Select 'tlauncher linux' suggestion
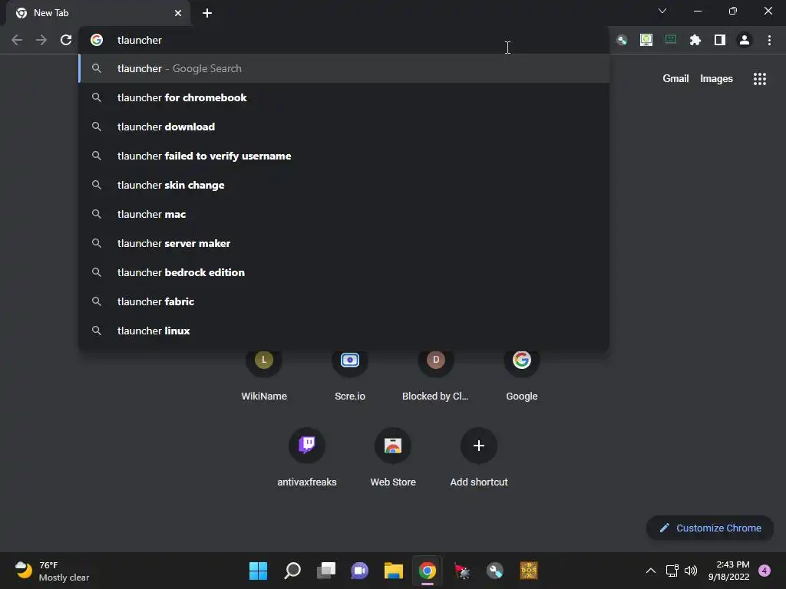Image resolution: width=786 pixels, height=589 pixels. point(344,330)
